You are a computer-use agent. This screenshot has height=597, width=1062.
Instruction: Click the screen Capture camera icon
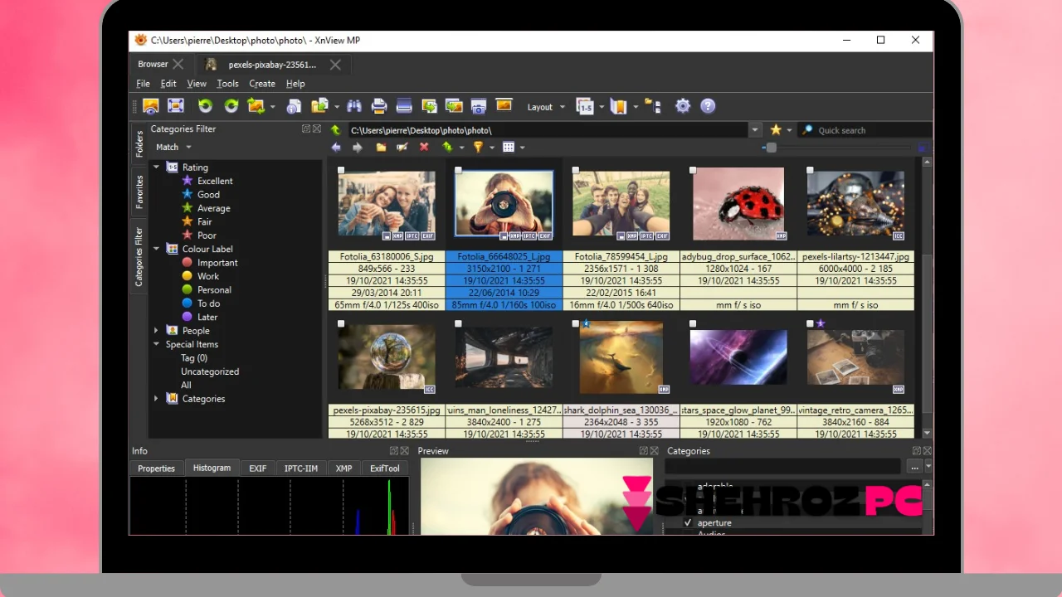pos(478,106)
